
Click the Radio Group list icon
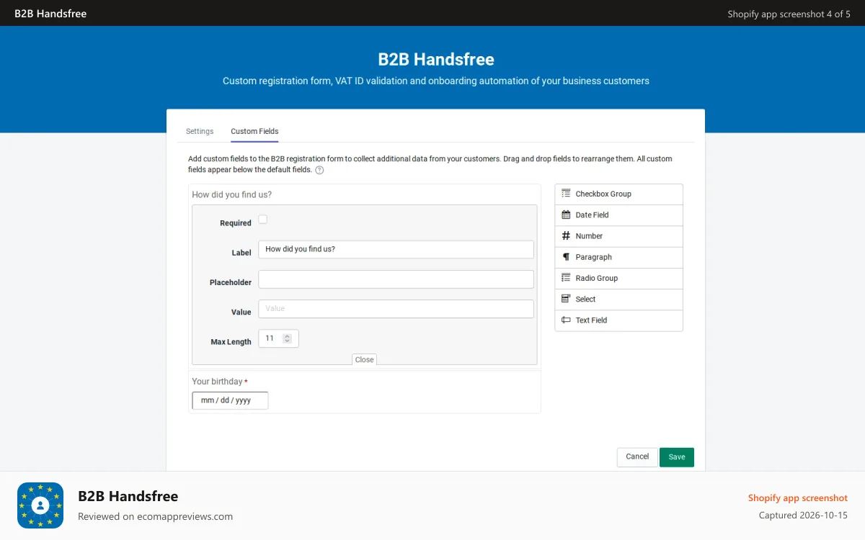pyautogui.click(x=566, y=278)
